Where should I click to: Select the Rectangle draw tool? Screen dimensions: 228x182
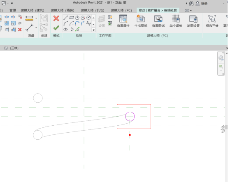tap(71, 18)
